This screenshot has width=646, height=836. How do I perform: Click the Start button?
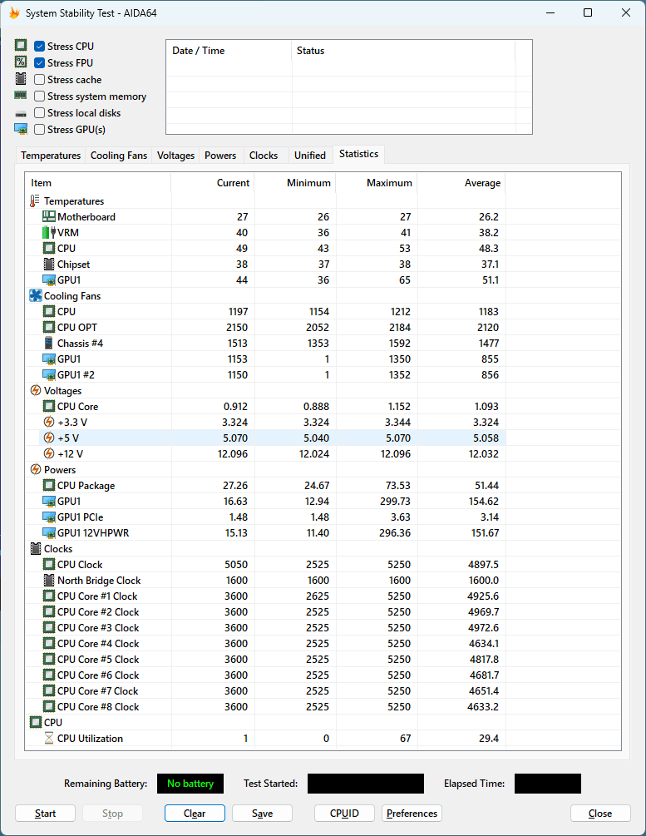[x=45, y=813]
